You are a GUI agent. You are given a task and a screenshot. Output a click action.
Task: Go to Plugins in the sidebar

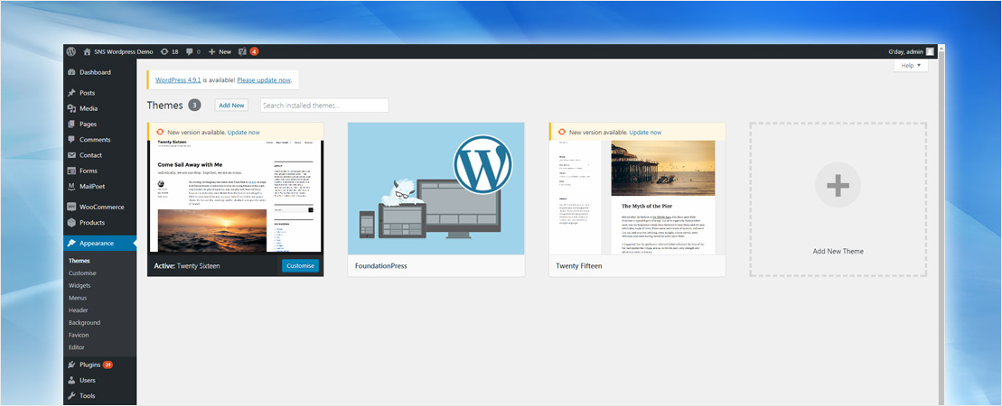(x=90, y=364)
